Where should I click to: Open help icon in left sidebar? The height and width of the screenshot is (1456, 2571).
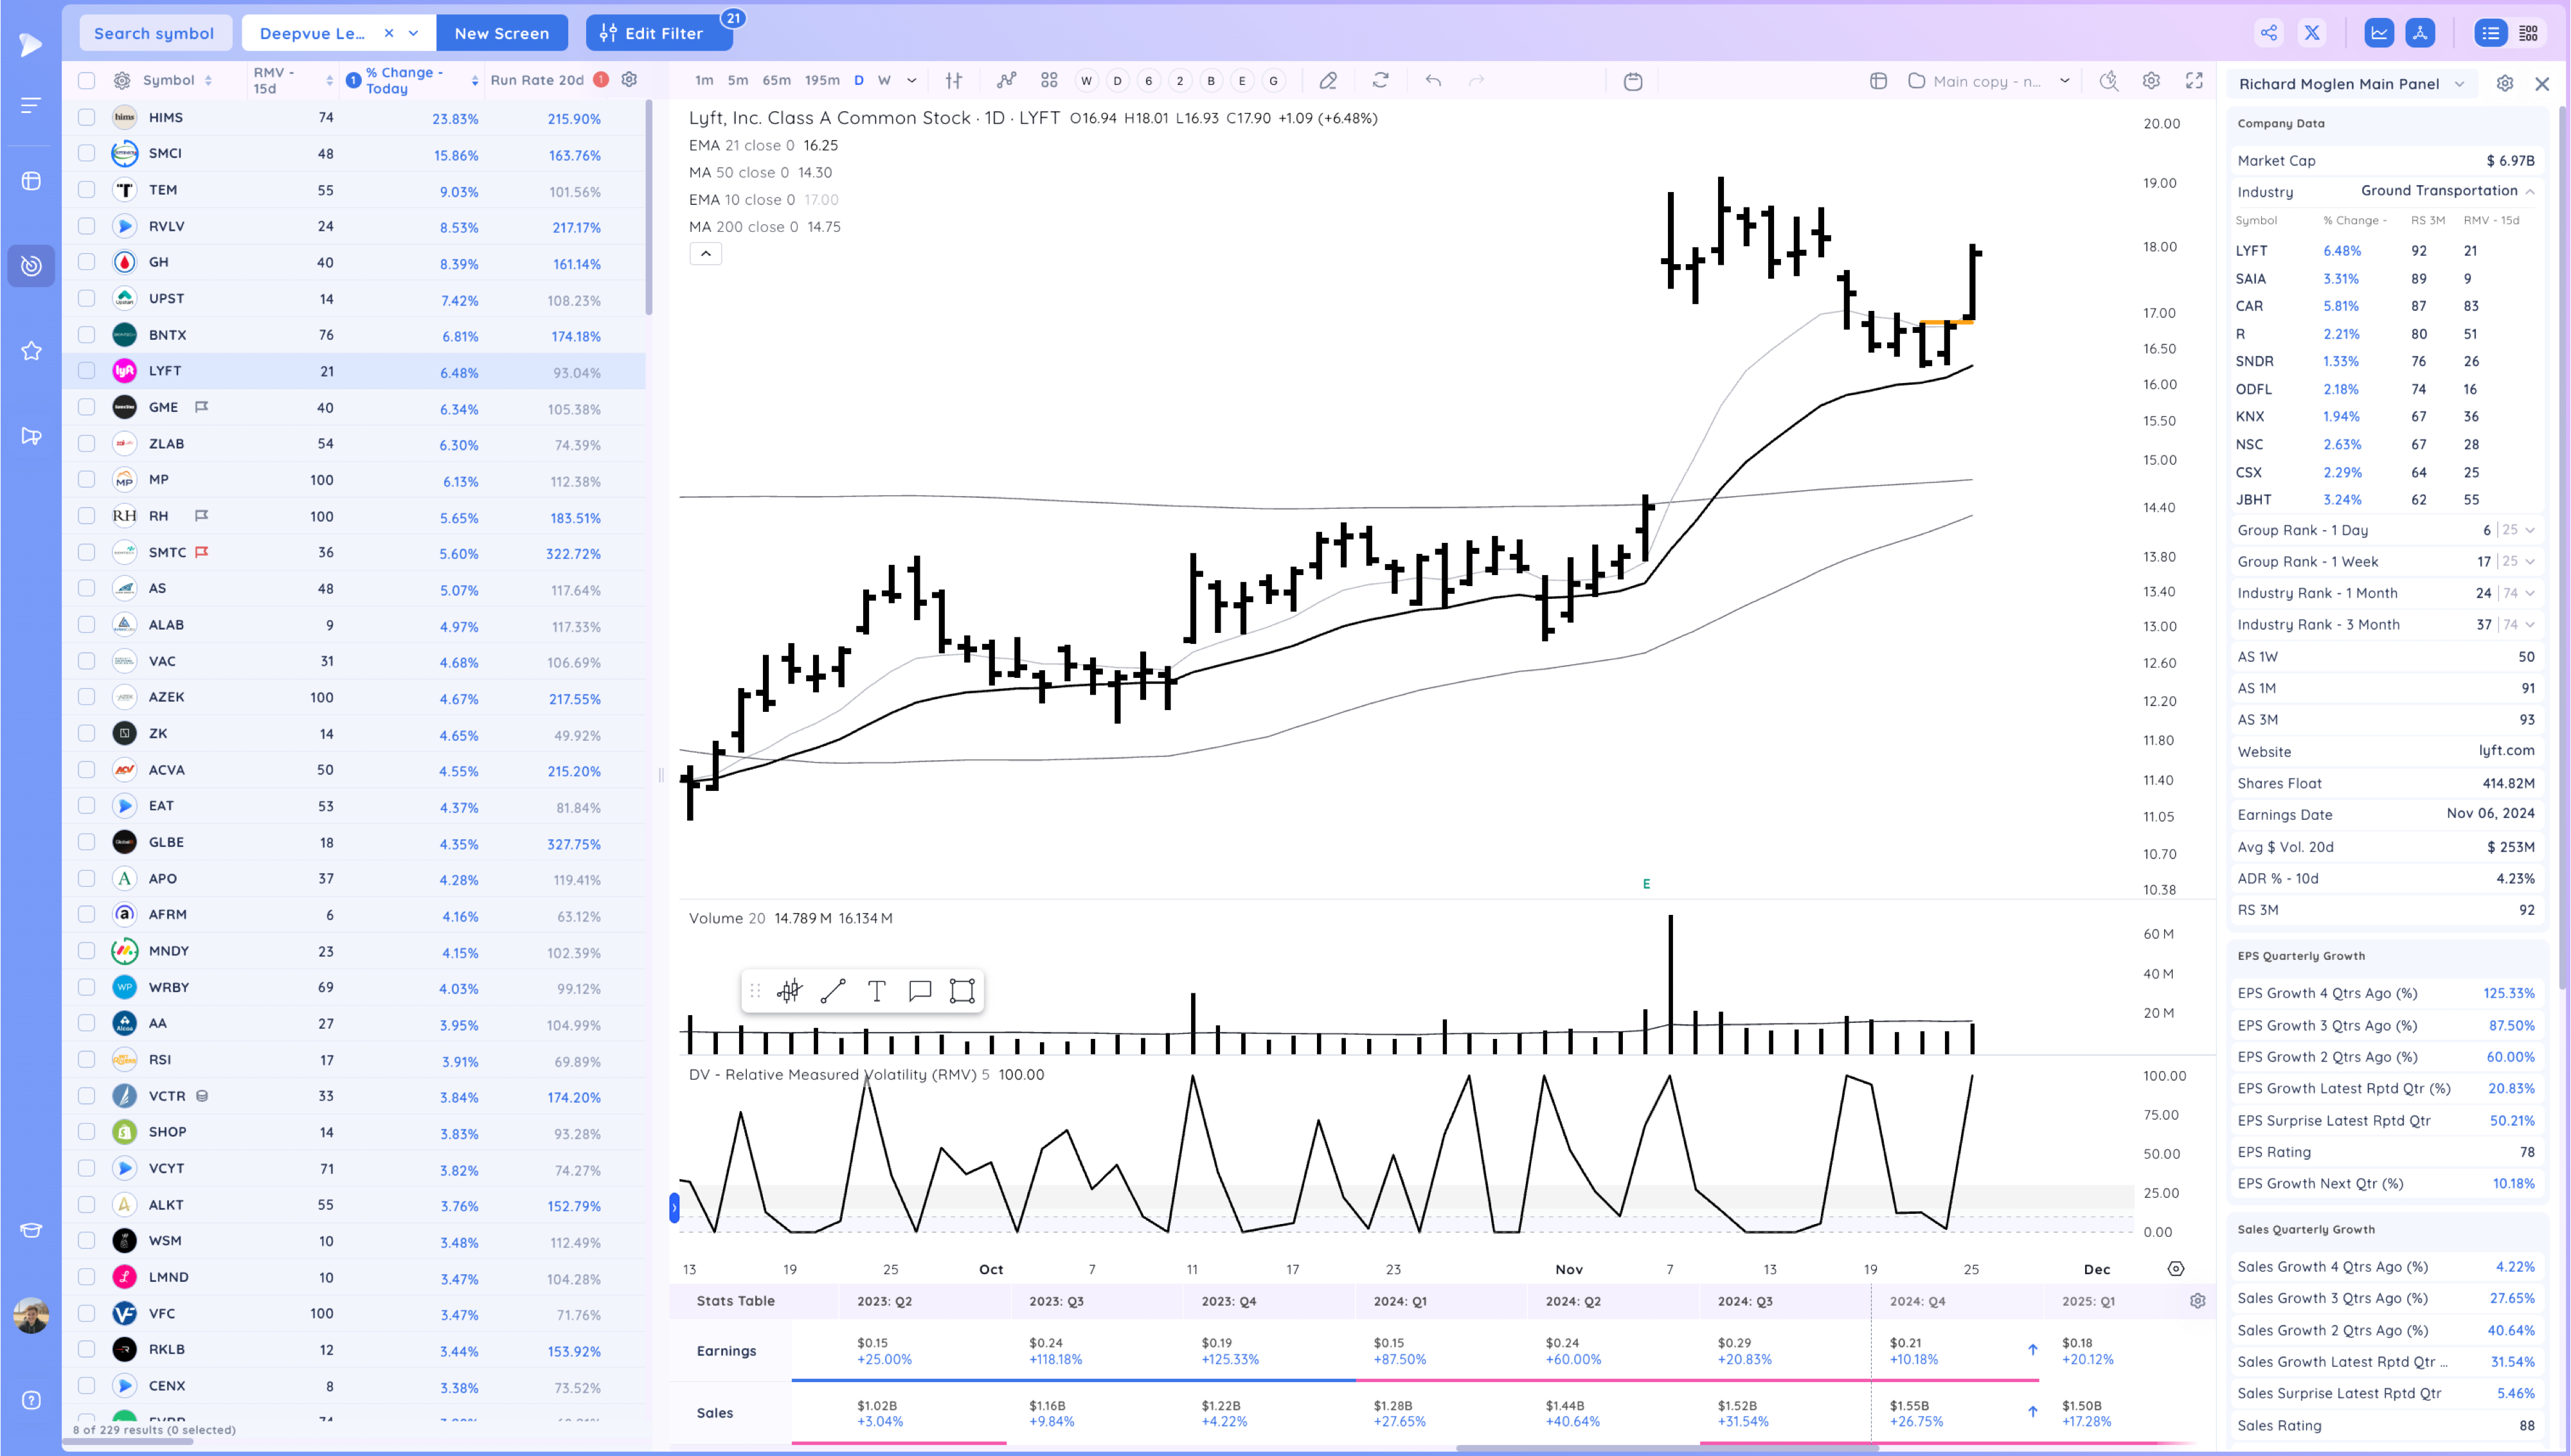pos(31,1400)
